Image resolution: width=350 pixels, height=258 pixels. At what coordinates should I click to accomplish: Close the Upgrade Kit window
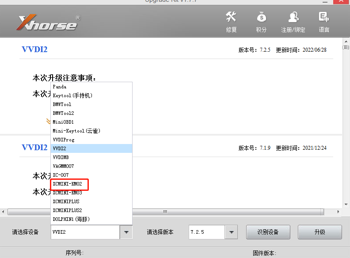pos(342,2)
